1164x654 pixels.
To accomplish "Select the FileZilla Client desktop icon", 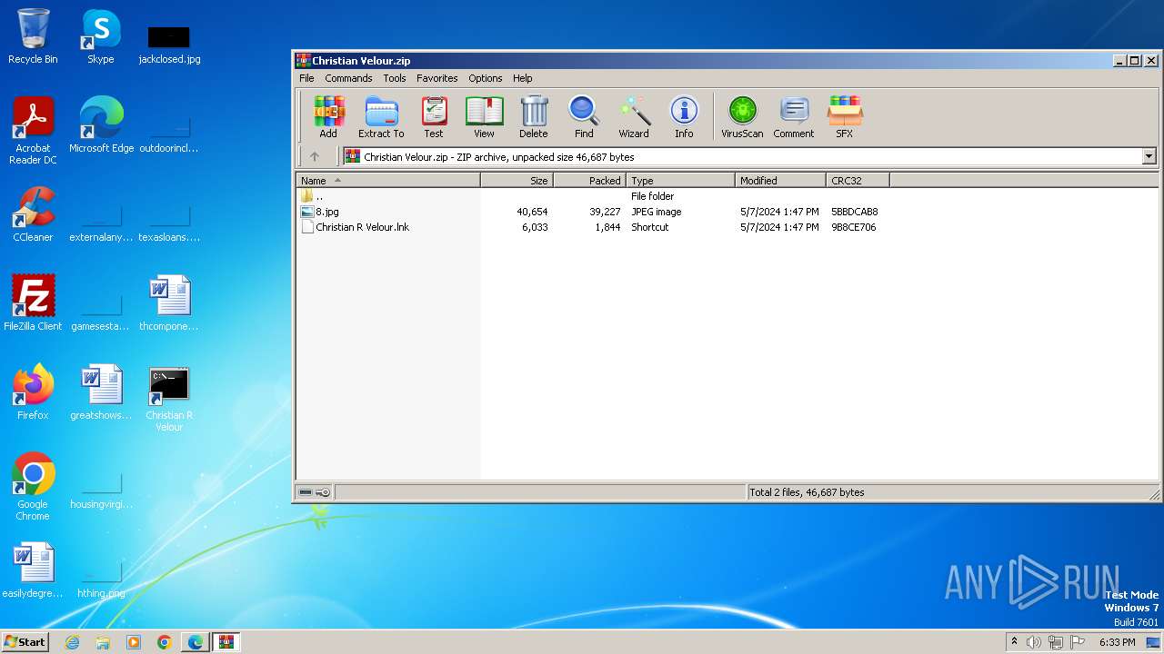I will 33,302.
